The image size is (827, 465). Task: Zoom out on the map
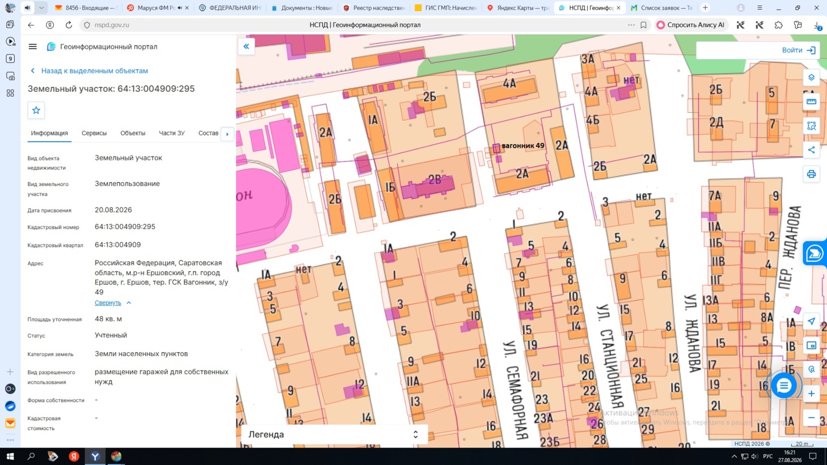click(812, 418)
